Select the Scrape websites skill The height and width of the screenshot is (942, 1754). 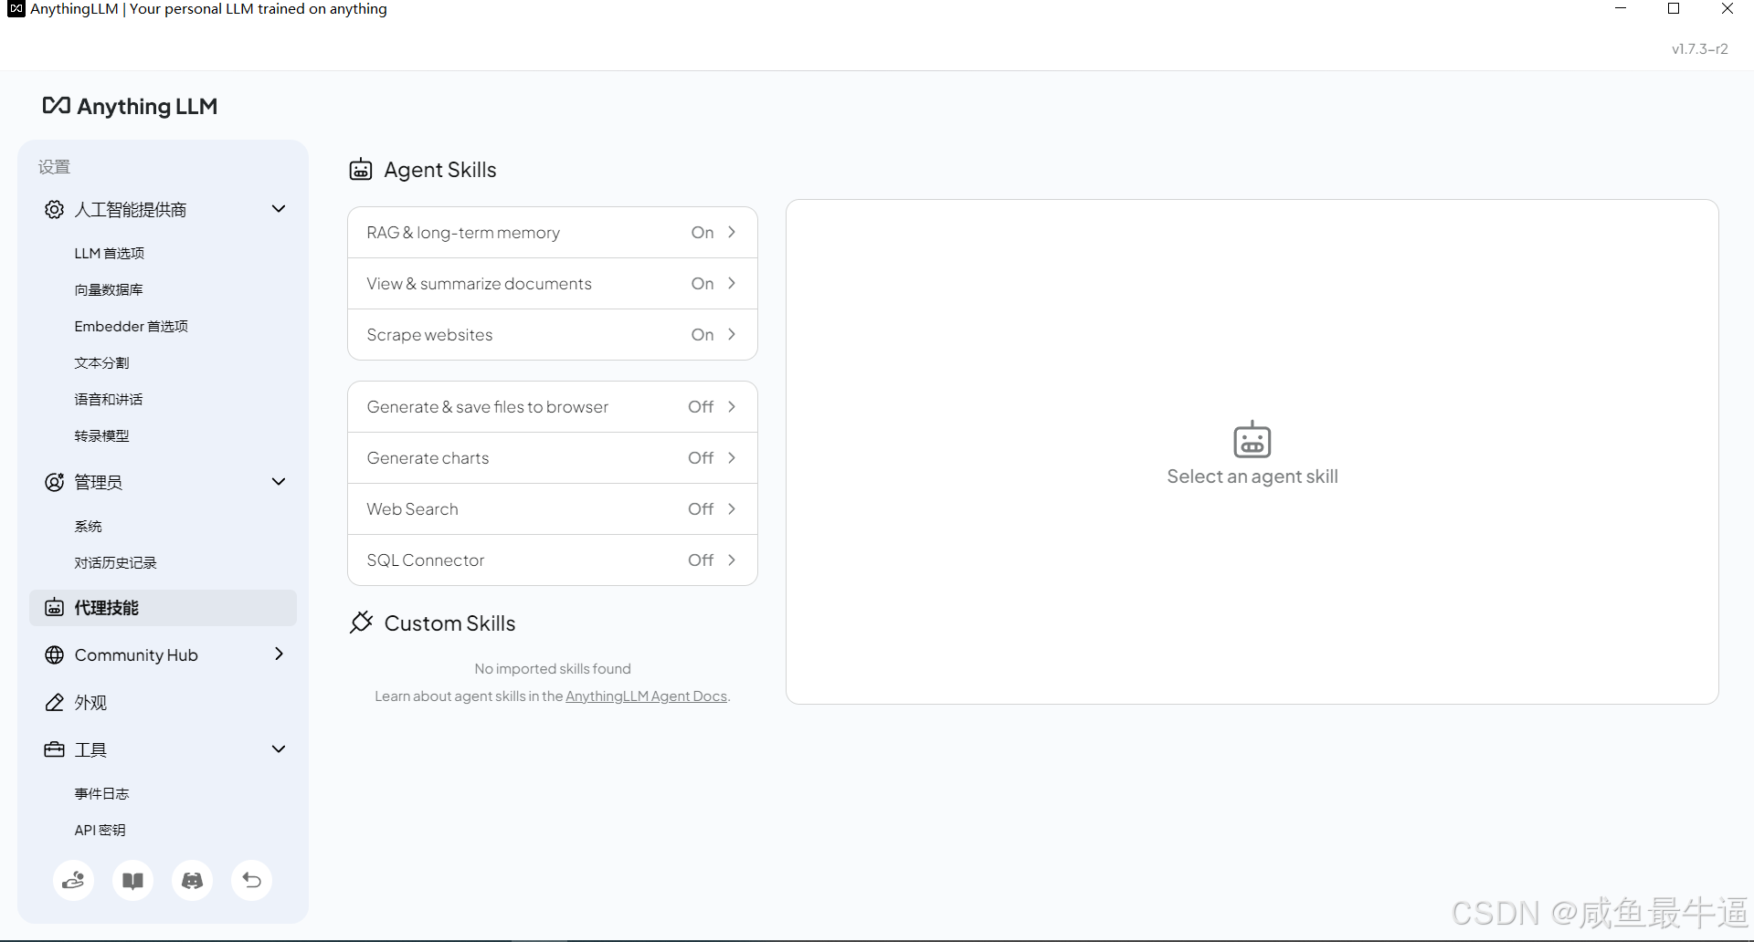click(x=553, y=335)
